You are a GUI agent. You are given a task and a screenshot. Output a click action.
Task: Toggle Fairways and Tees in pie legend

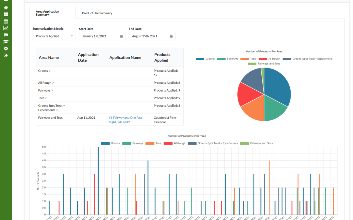coord(264,64)
